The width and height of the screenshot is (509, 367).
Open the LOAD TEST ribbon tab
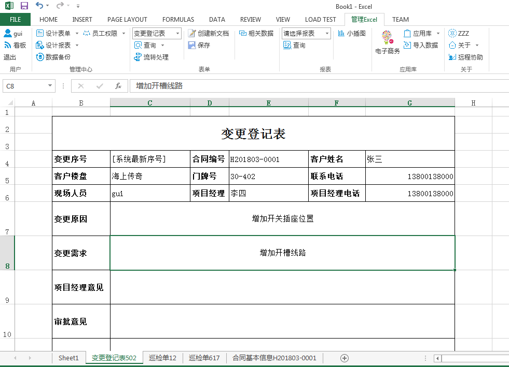point(321,20)
